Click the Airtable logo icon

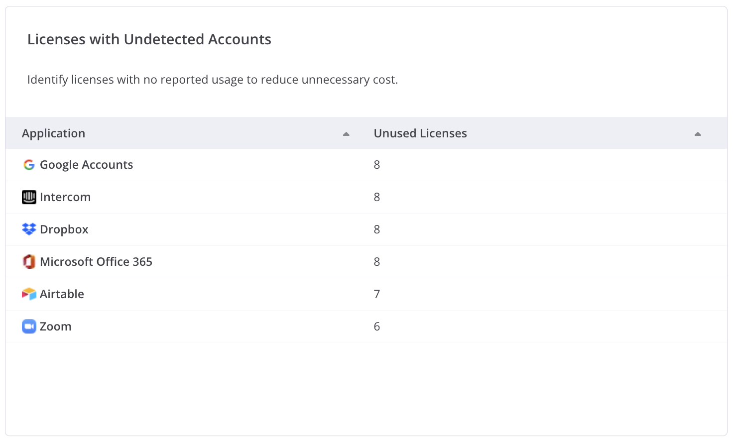[x=29, y=294]
